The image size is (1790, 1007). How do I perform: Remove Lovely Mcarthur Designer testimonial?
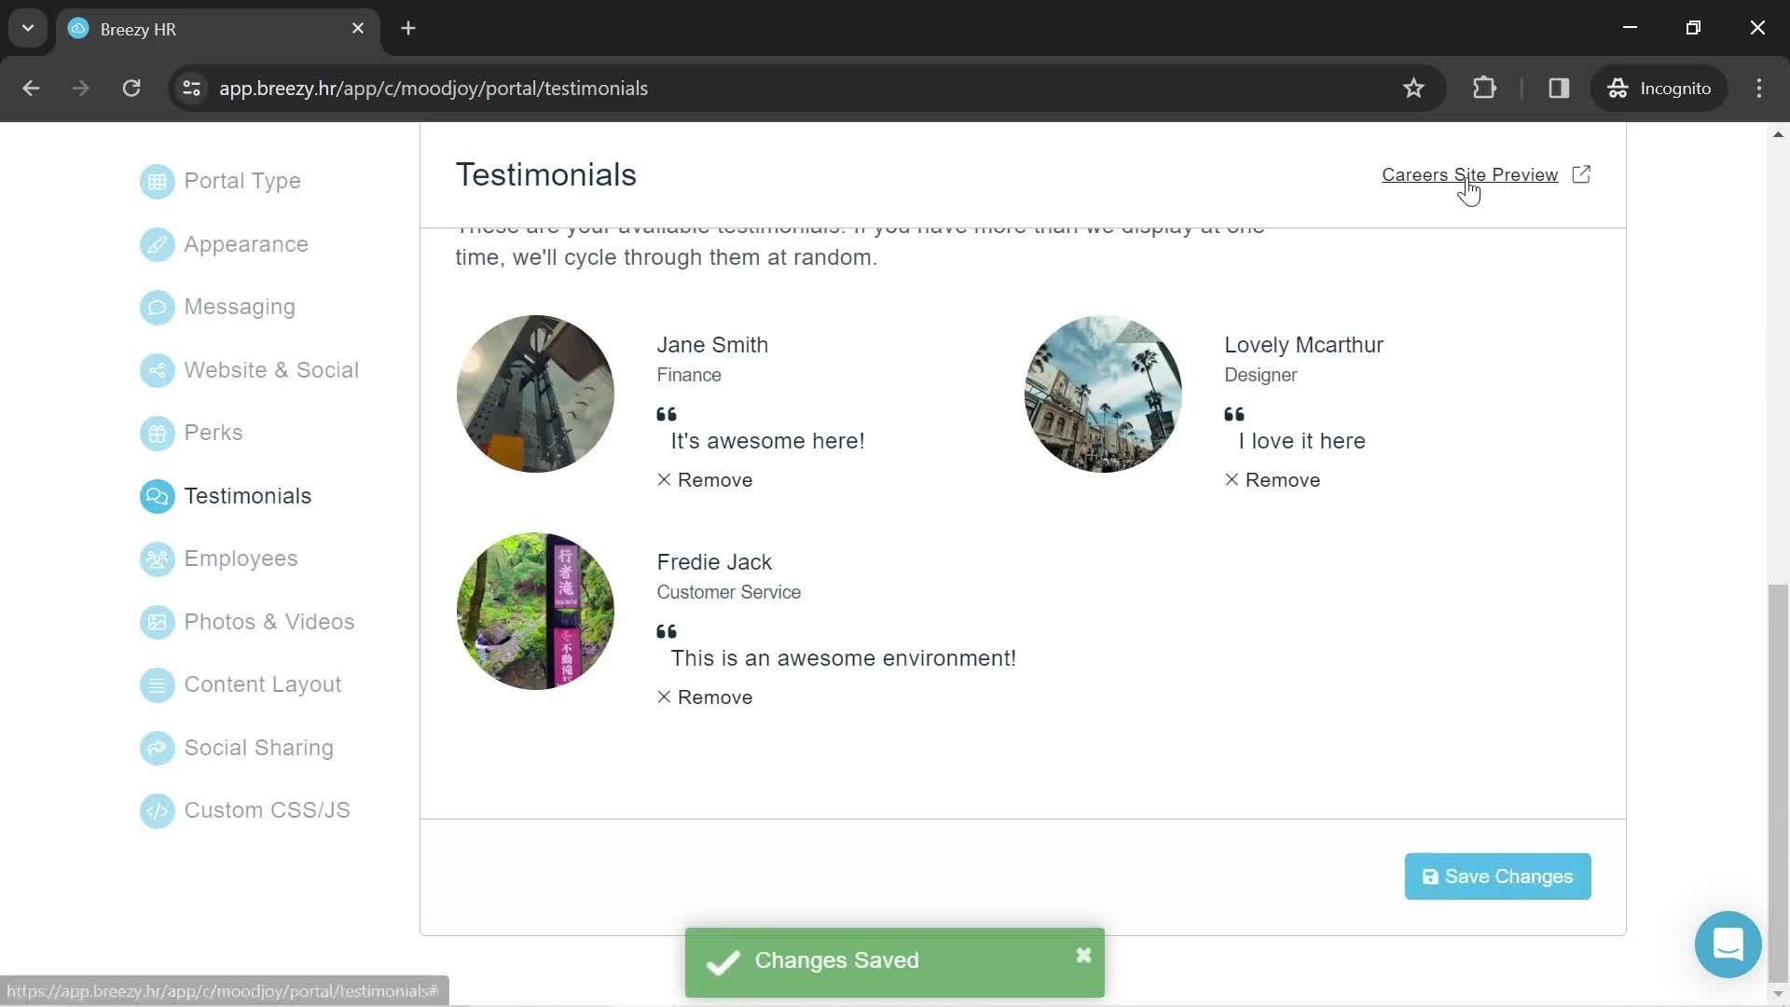pyautogui.click(x=1273, y=479)
